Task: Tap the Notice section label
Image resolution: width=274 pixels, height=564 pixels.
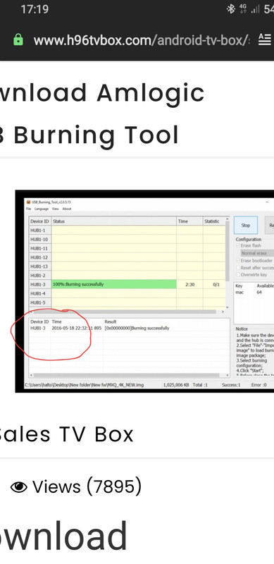Action: tap(242, 329)
